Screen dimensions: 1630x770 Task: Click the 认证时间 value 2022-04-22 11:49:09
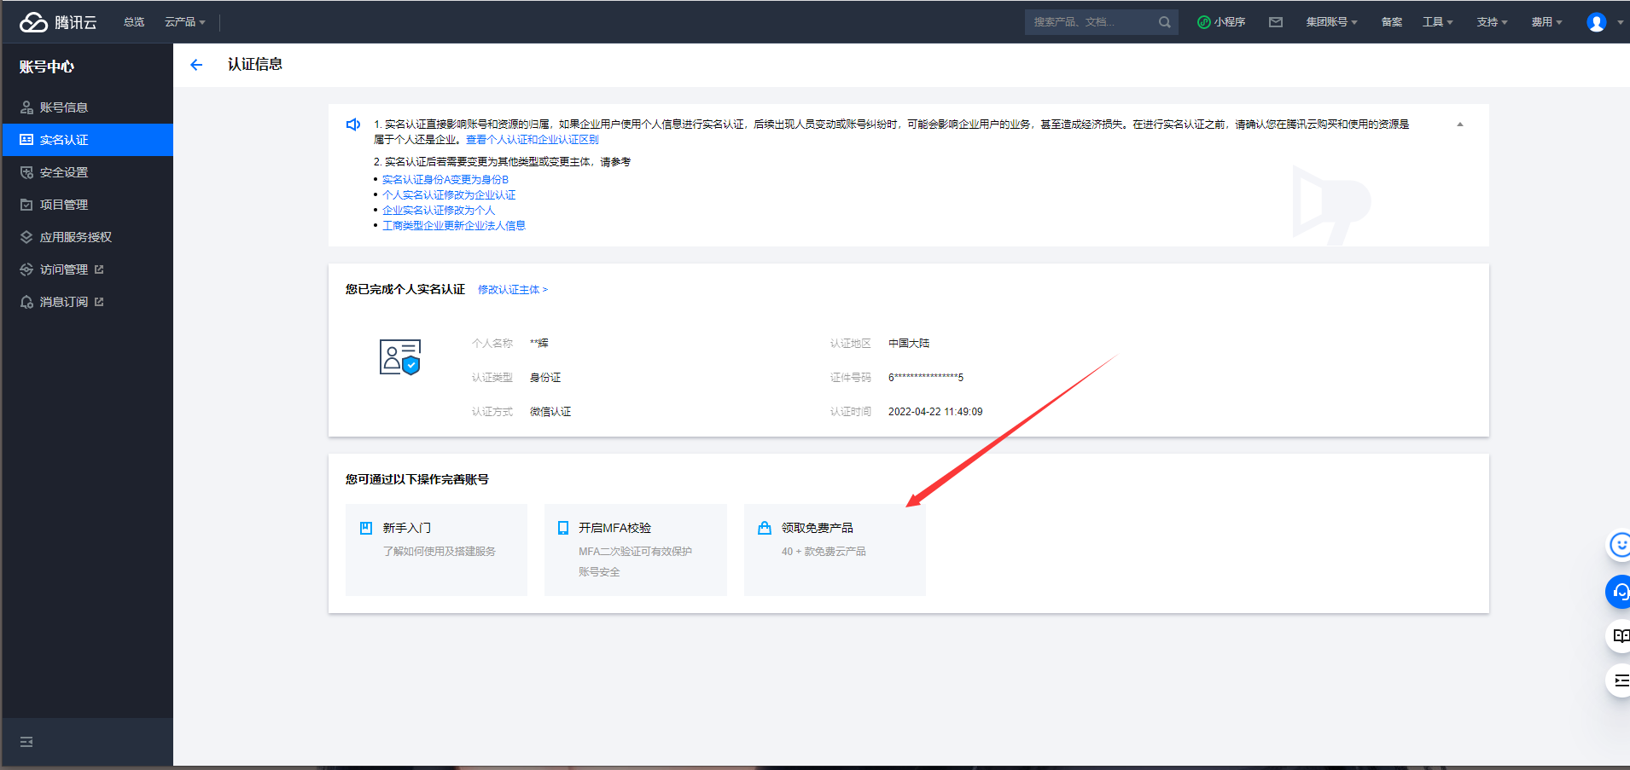[935, 412]
